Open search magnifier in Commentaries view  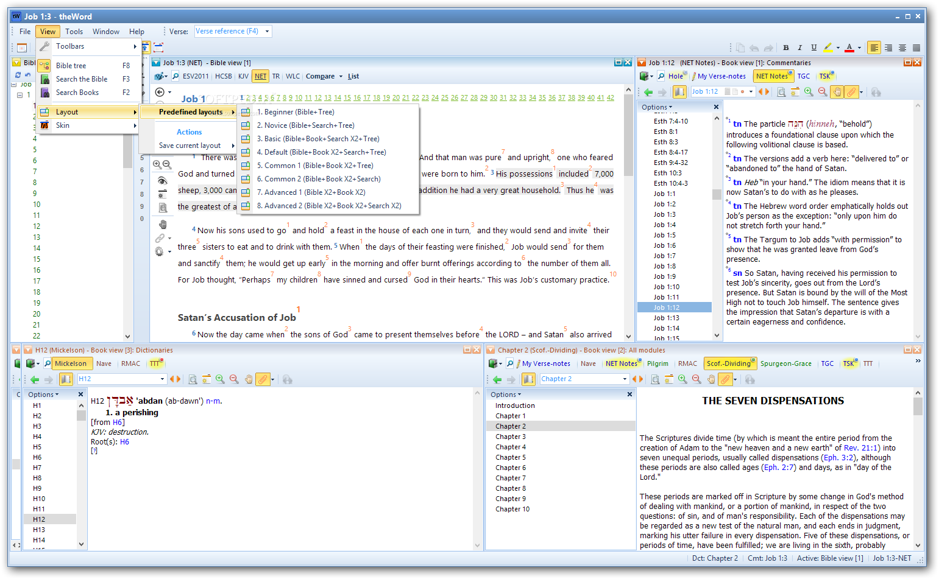(x=661, y=76)
